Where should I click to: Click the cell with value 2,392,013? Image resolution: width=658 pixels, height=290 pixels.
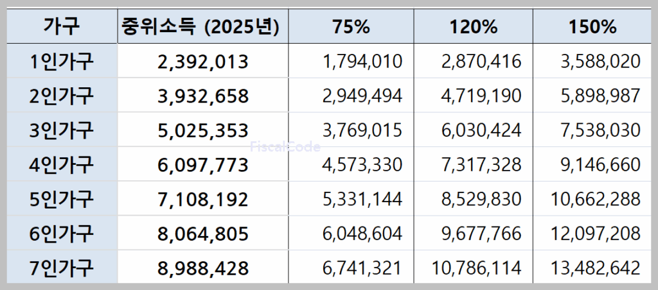(x=202, y=62)
